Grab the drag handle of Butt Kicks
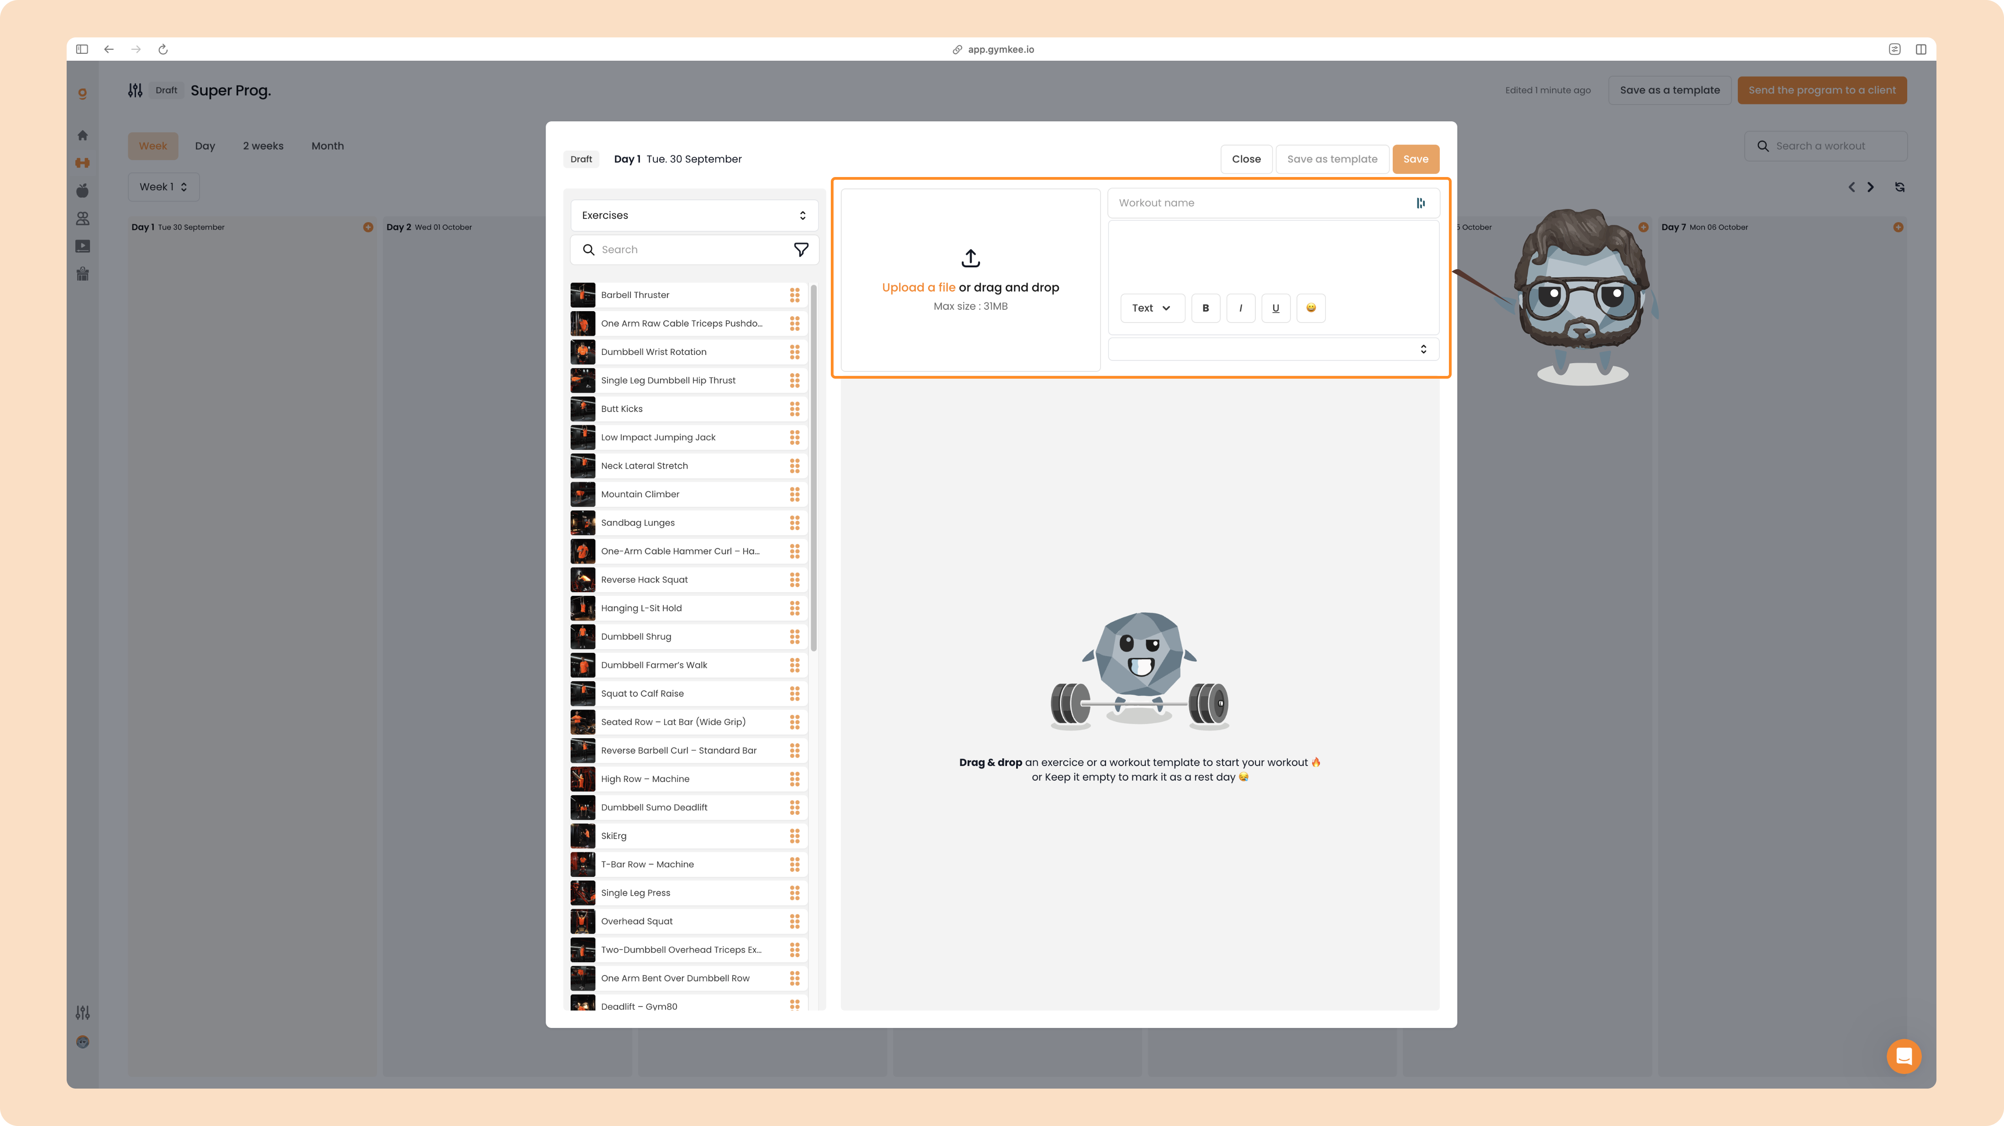This screenshot has height=1126, width=2004. (794, 409)
